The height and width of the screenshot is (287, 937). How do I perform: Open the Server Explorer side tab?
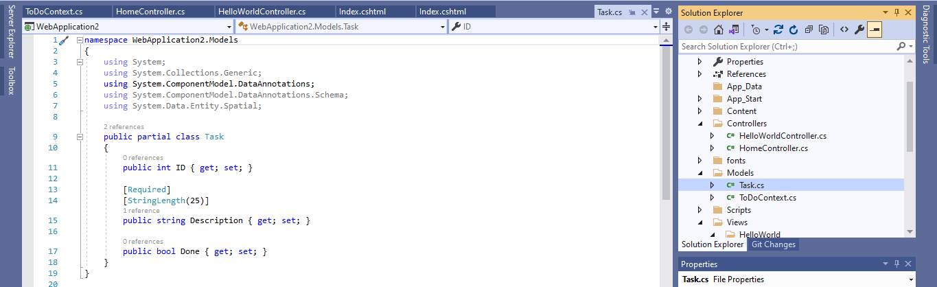coord(11,31)
